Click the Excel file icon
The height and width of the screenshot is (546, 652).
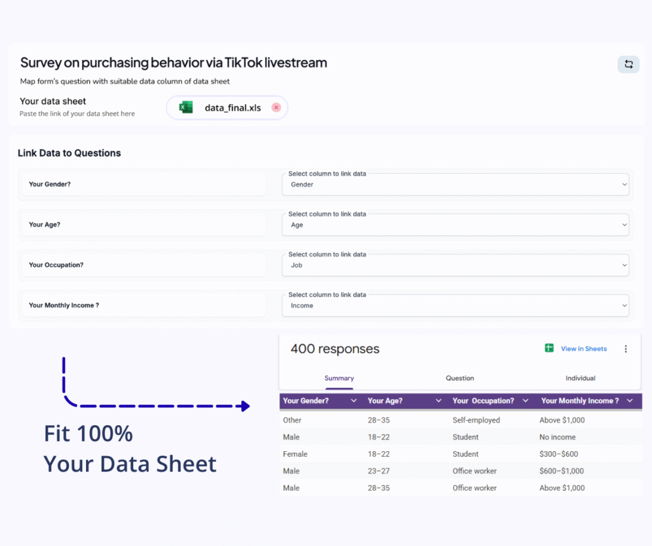point(186,108)
